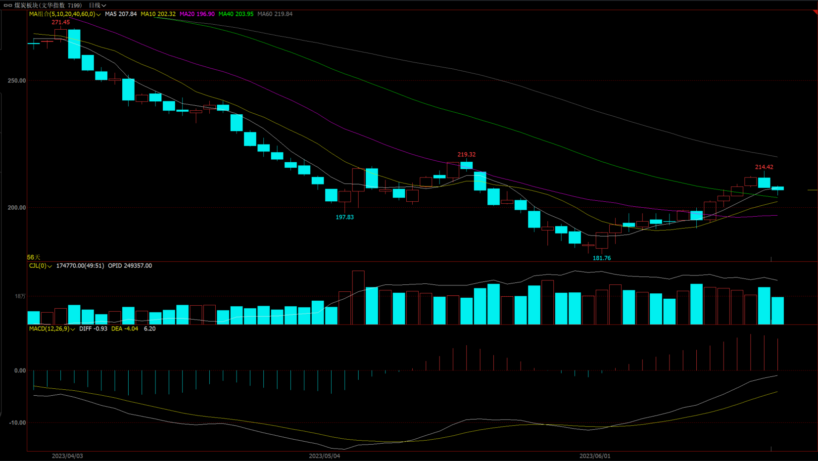Click the 2023/05/04 date label
This screenshot has height=461, width=818.
pos(324,456)
